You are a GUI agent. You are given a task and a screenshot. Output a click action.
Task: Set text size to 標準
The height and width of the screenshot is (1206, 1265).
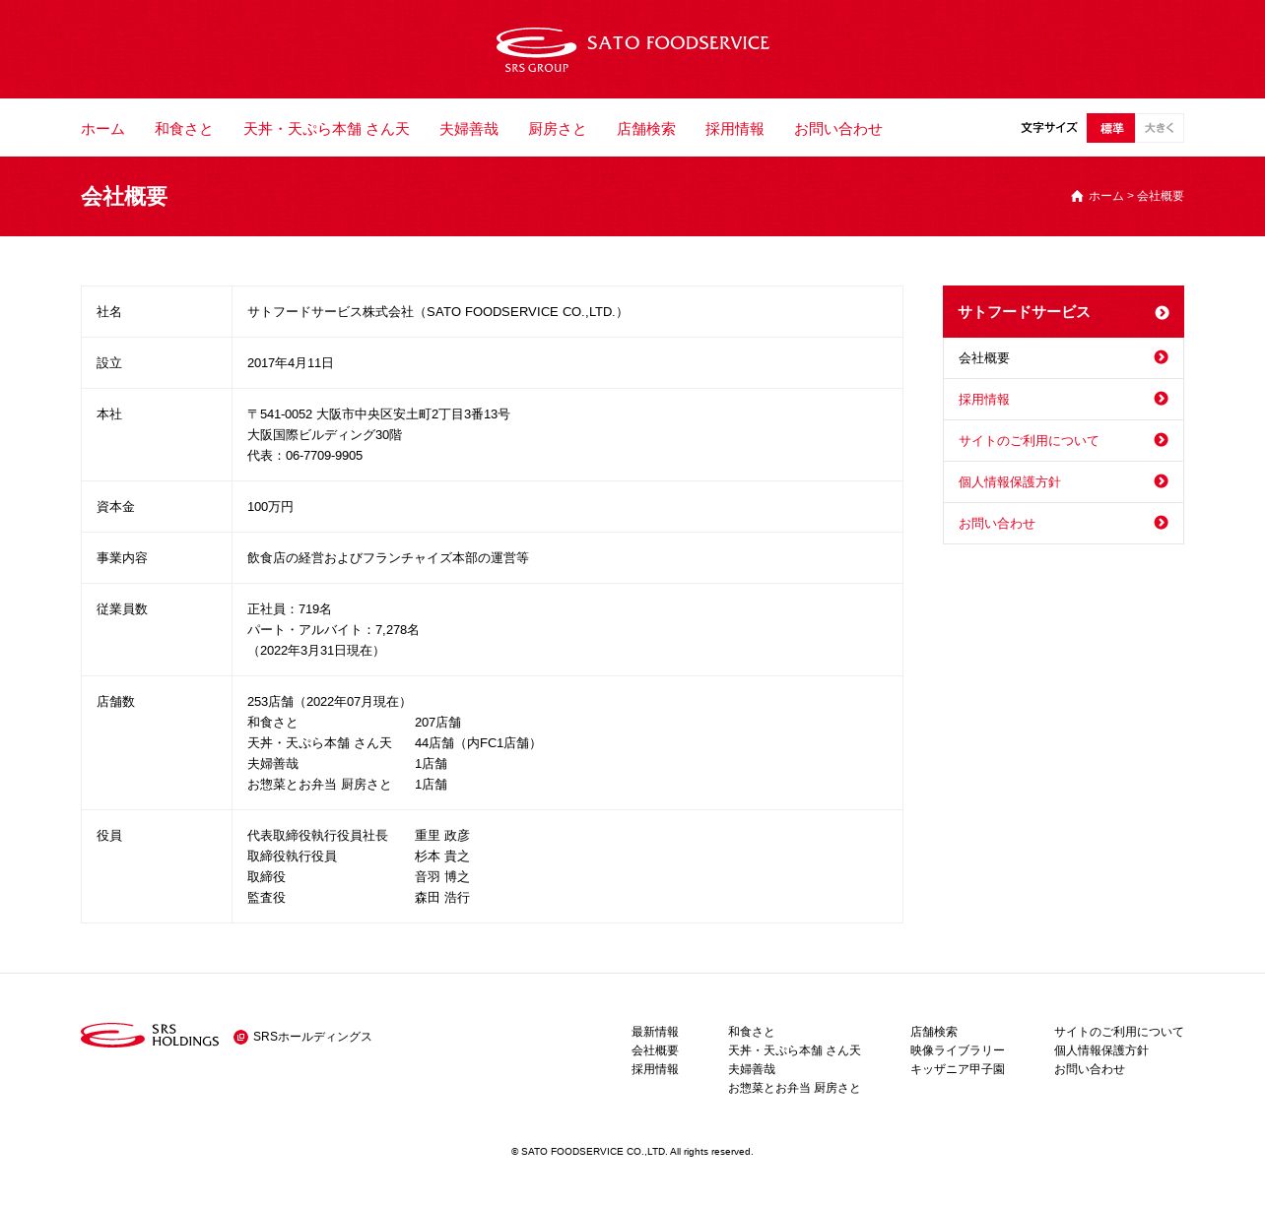click(1110, 128)
